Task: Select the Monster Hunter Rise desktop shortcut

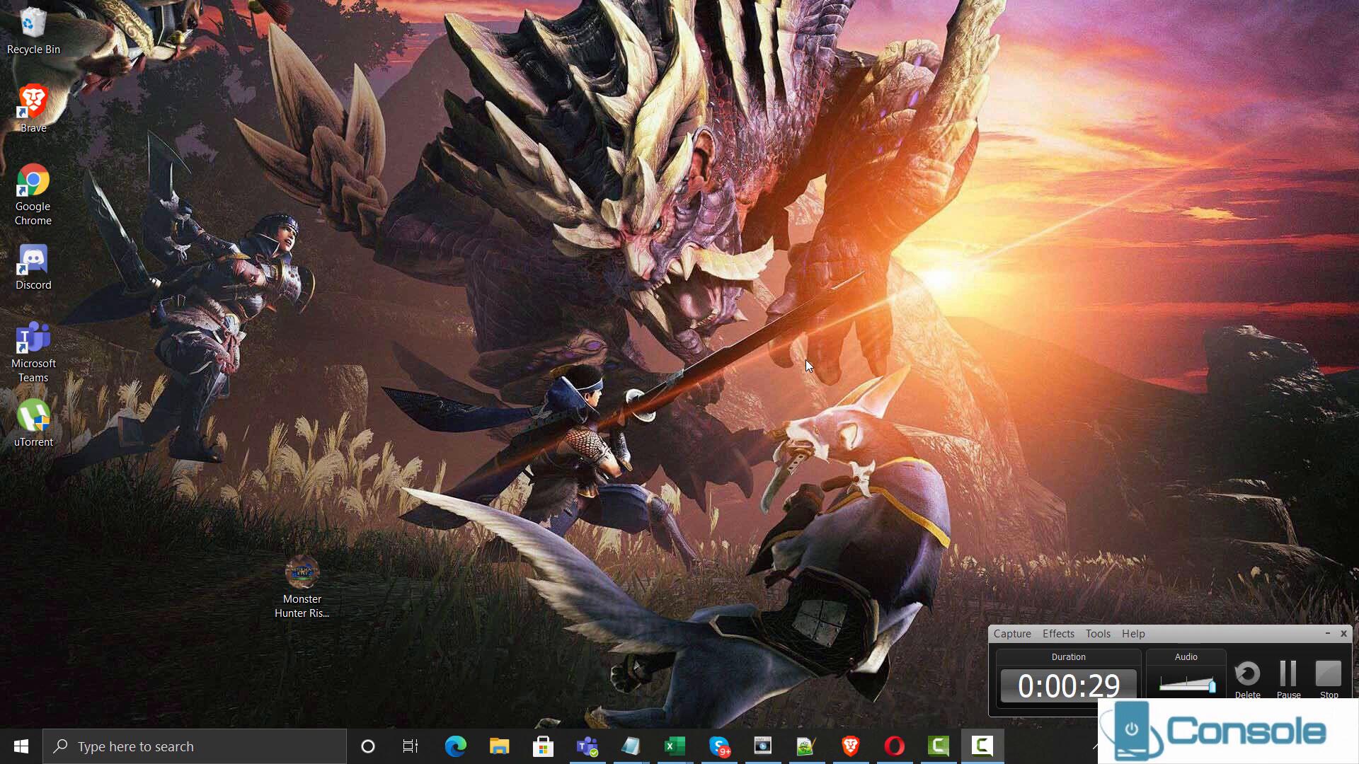Action: 302,586
